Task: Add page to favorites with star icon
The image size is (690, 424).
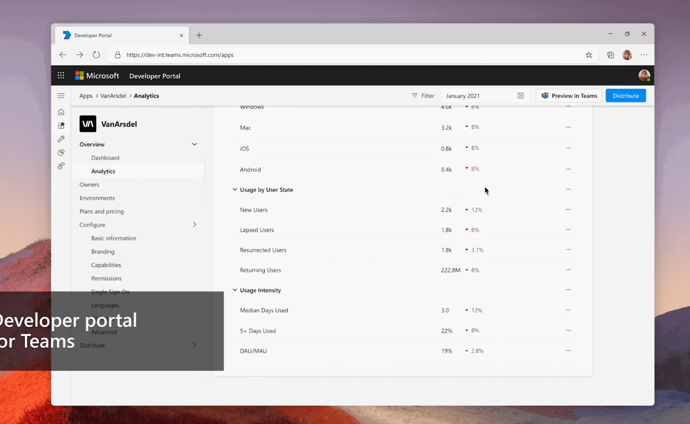Action: click(x=589, y=55)
